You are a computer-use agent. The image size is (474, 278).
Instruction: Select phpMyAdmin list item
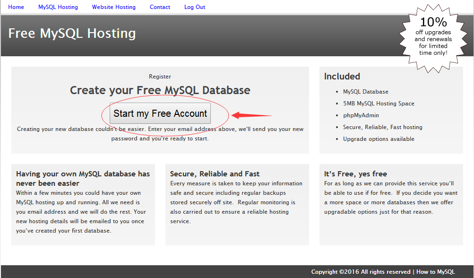(361, 115)
